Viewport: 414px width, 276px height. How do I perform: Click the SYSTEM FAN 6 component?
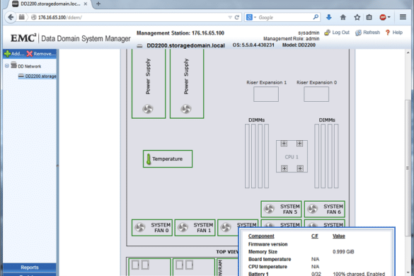pyautogui.click(x=325, y=209)
